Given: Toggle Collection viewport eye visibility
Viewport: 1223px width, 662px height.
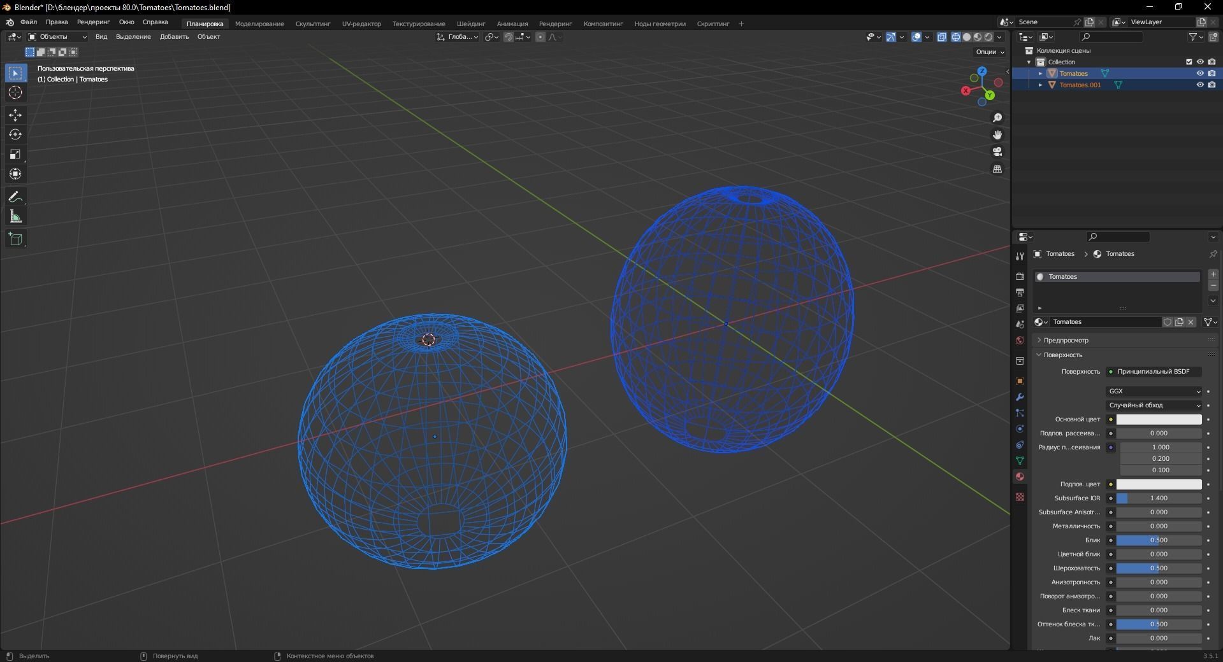Looking at the screenshot, I should click(x=1200, y=62).
